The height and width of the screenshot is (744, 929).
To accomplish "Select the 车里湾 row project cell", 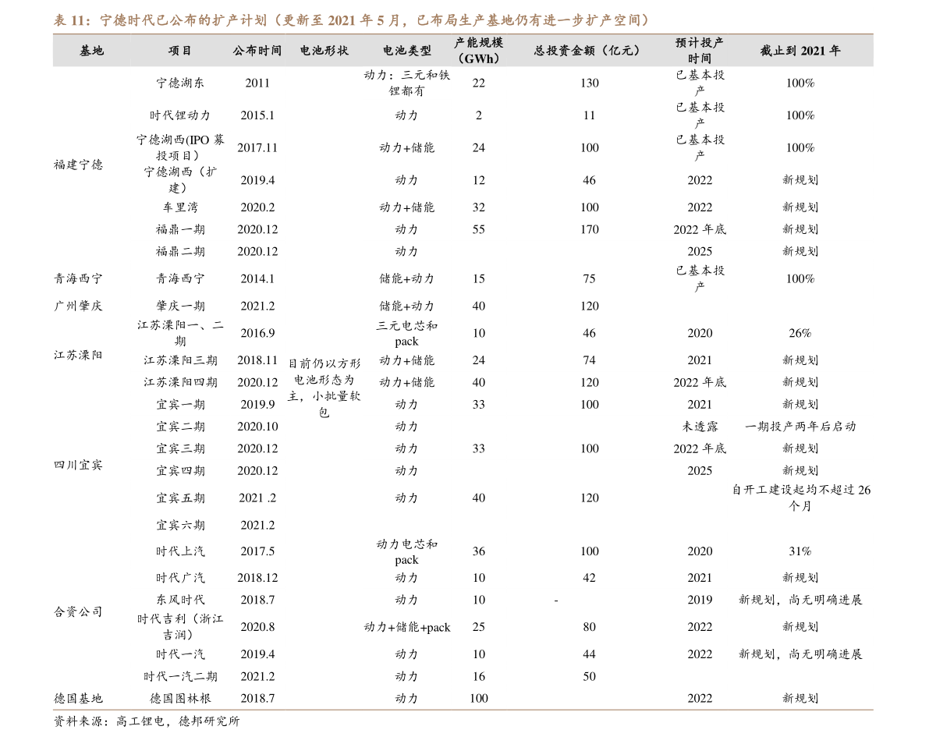I will (180, 207).
